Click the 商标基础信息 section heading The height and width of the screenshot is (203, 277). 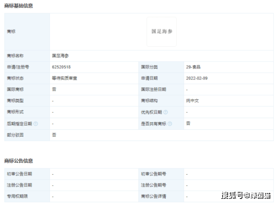[18, 6]
